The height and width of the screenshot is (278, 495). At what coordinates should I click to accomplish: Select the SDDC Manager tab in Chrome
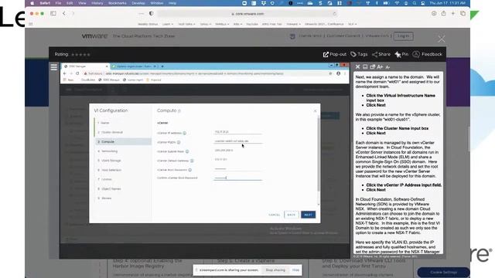(84, 66)
